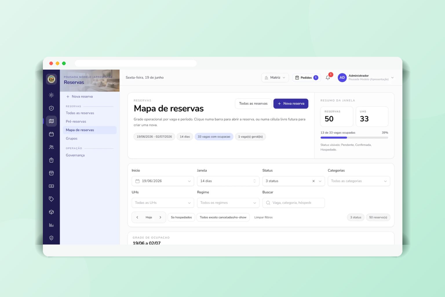Select Grupos in side menu
The height and width of the screenshot is (297, 445).
click(72, 139)
